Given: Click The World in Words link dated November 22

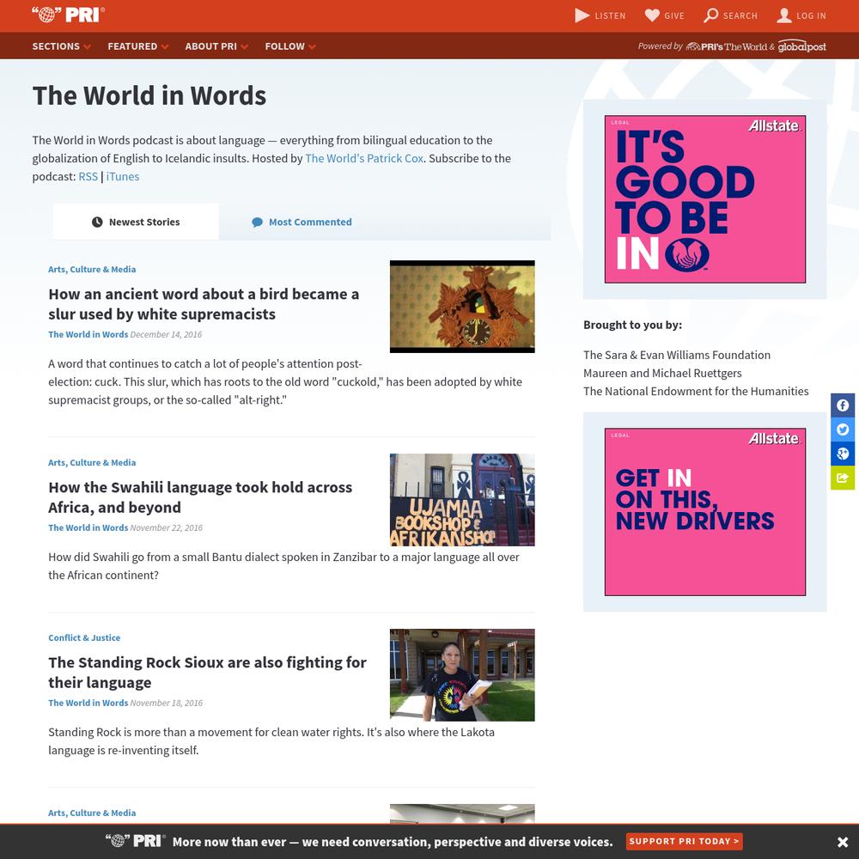Looking at the screenshot, I should tap(88, 527).
